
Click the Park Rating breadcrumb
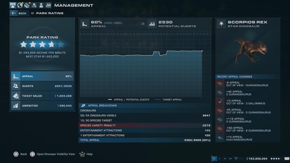(x=50, y=13)
